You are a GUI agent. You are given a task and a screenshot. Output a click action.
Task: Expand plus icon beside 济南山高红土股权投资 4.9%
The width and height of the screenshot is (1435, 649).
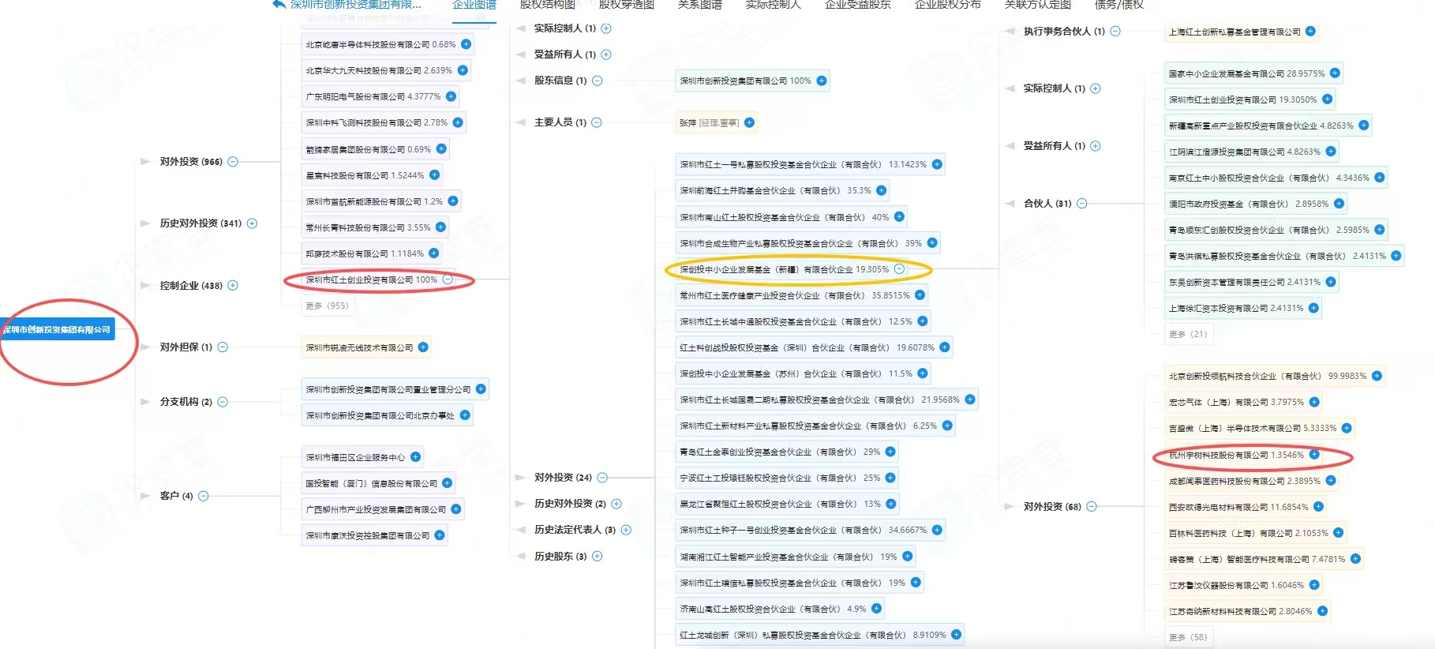pyautogui.click(x=876, y=609)
